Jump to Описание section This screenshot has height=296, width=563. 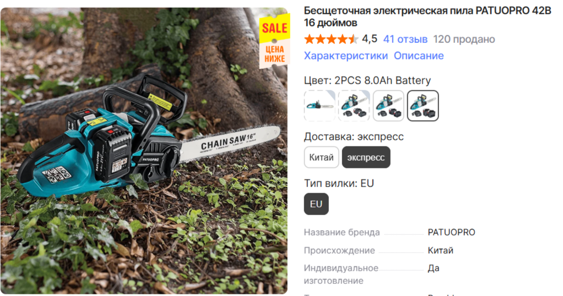(x=419, y=56)
